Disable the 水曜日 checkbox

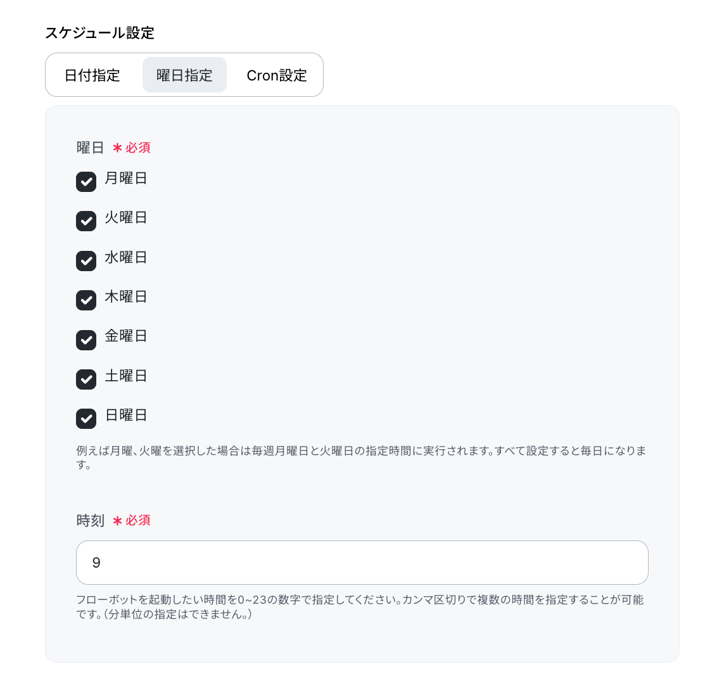[86, 261]
